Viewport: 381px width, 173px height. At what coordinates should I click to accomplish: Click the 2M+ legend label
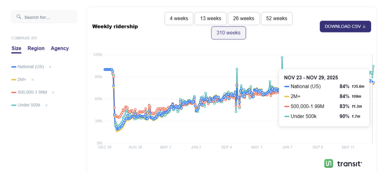tap(22, 80)
